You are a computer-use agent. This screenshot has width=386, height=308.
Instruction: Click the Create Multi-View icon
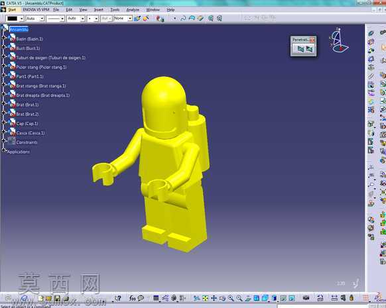pos(256,298)
